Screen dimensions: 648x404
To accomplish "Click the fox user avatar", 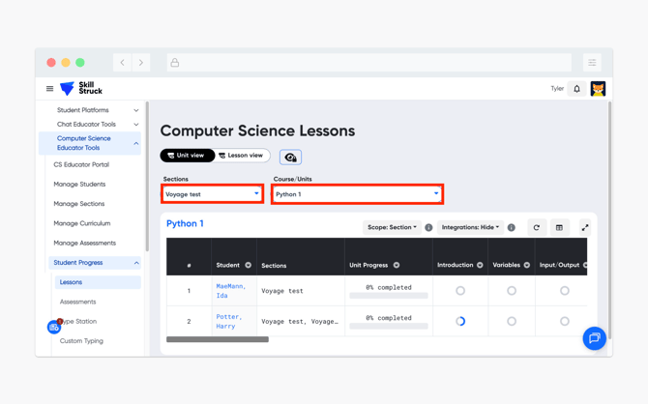I will pos(598,89).
